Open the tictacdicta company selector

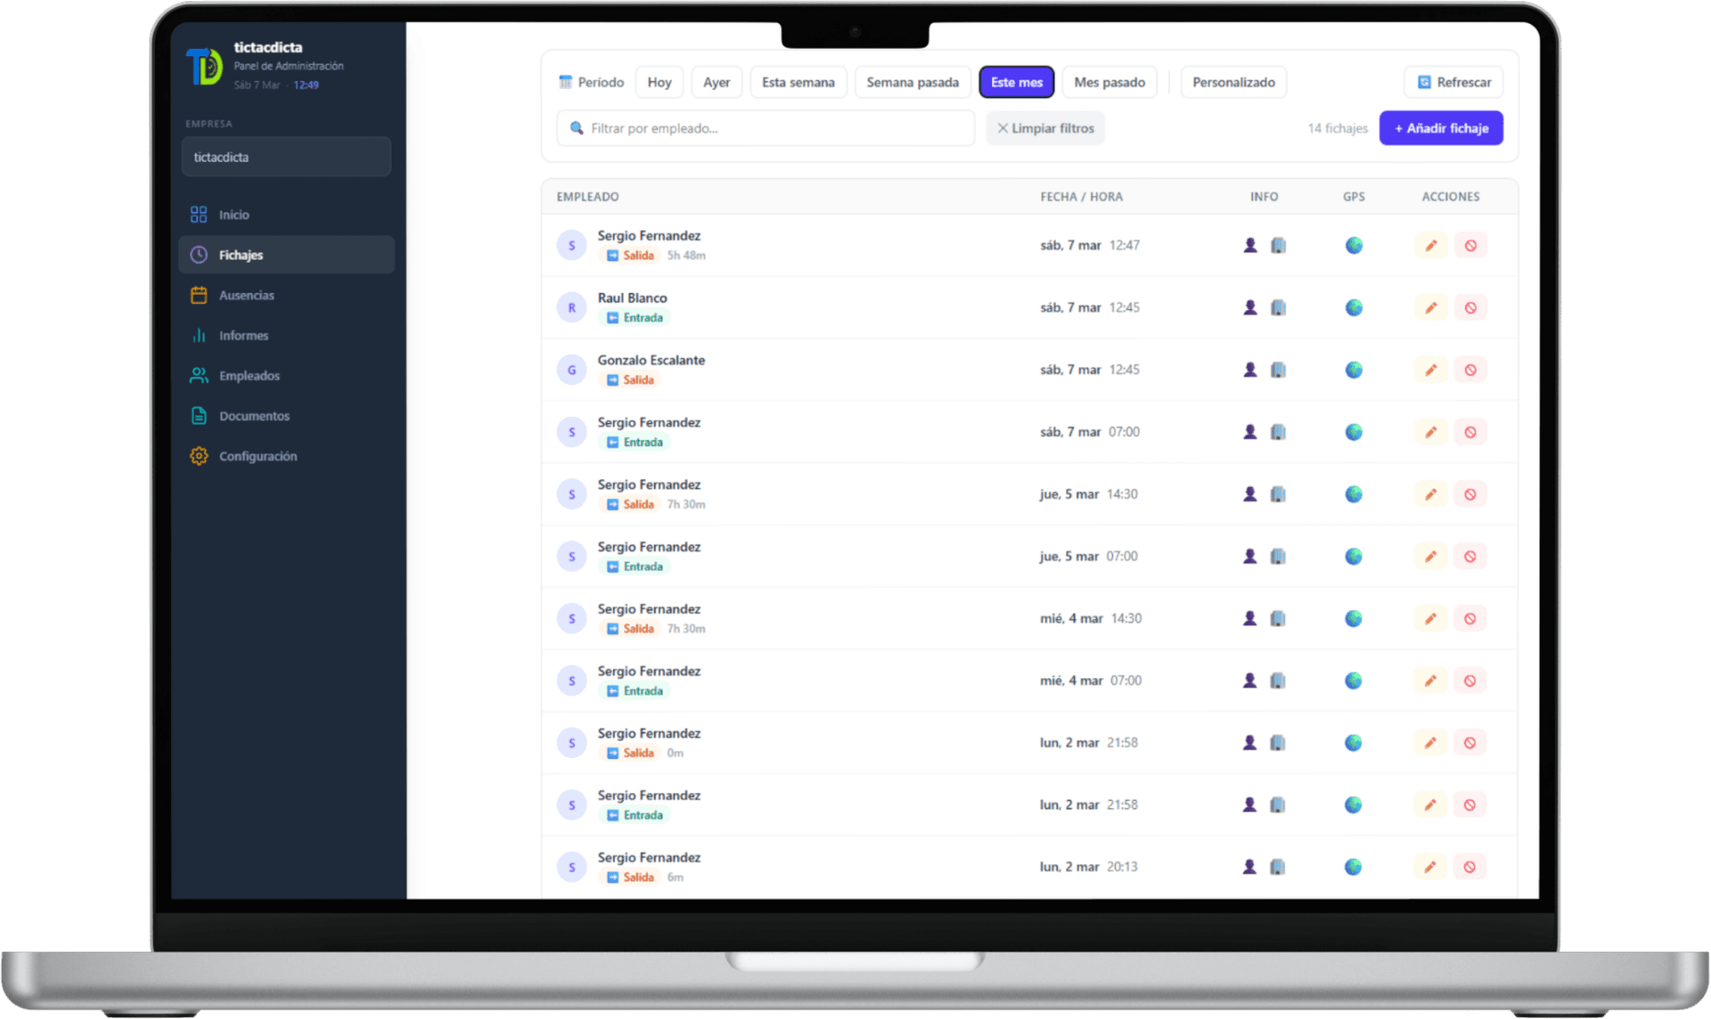click(x=286, y=157)
